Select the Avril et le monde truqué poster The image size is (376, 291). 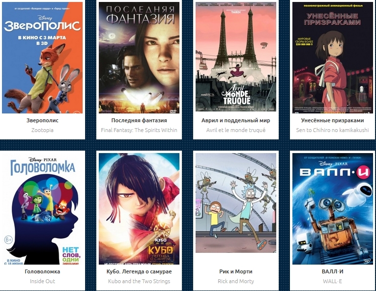point(236,57)
